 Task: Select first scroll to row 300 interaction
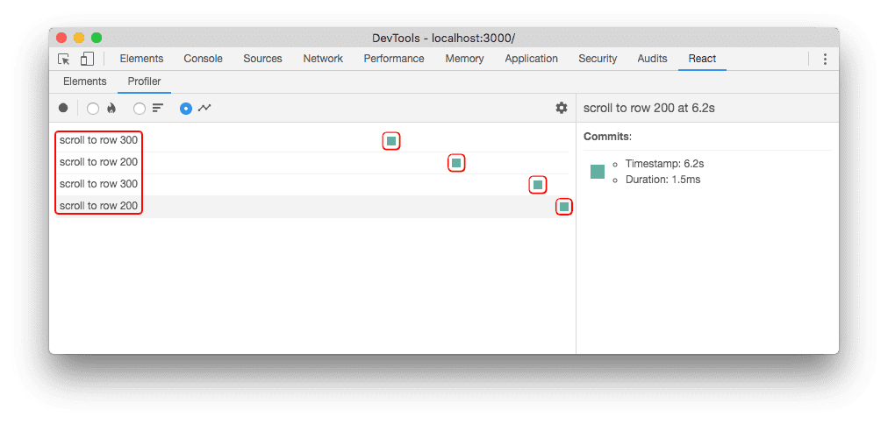98,140
